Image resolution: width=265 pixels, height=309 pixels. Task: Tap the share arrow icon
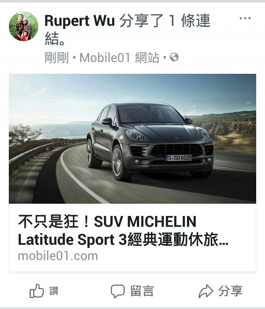[206, 291]
